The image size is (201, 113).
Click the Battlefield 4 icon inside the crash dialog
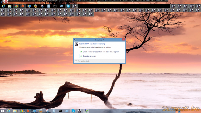click(77, 44)
